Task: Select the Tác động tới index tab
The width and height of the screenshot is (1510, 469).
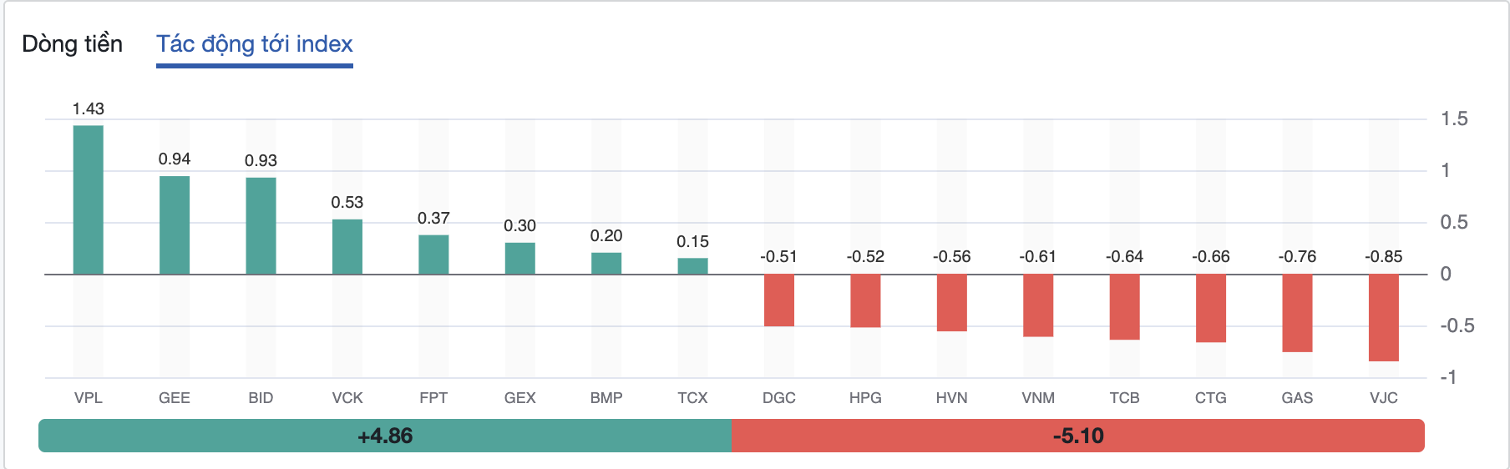Action: coord(255,44)
